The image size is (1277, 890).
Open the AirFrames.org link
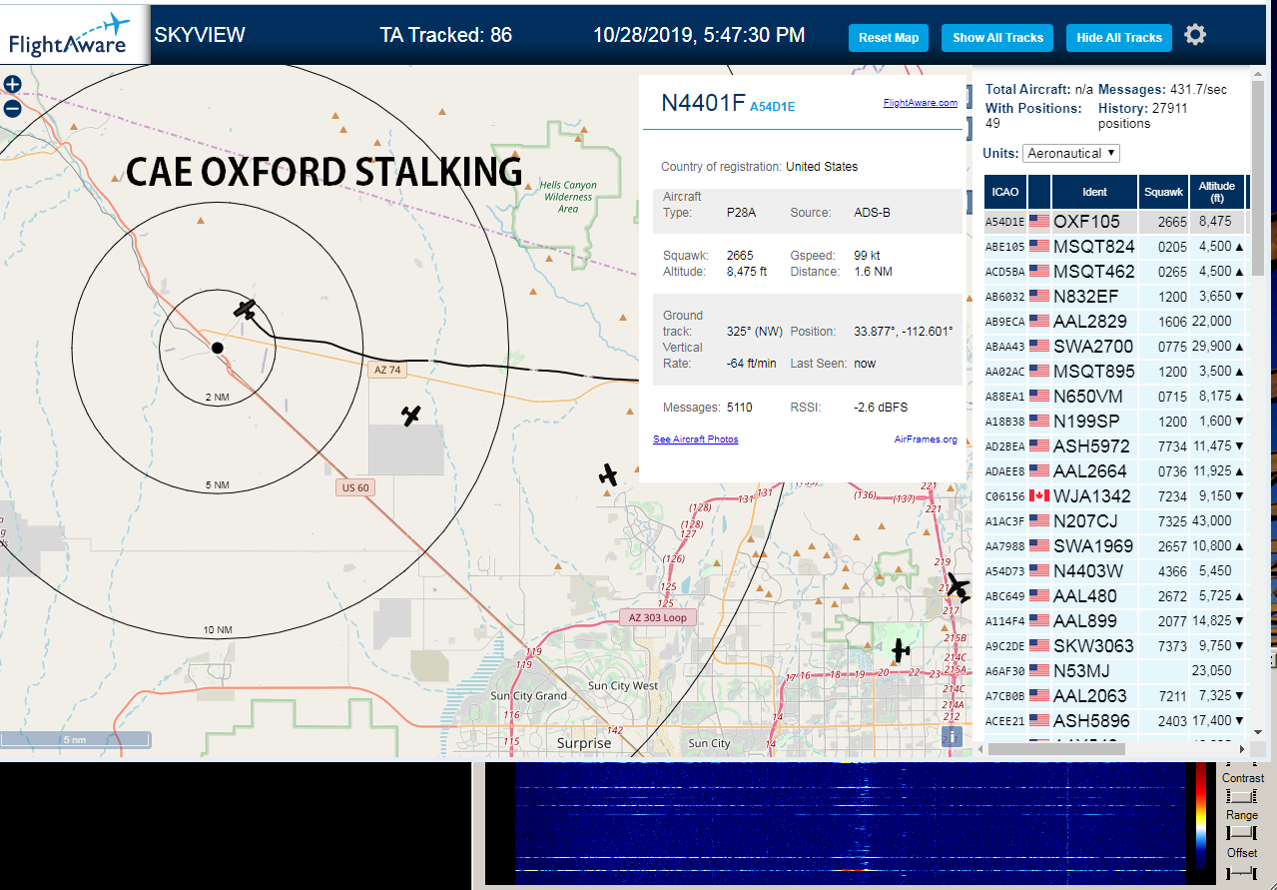926,440
